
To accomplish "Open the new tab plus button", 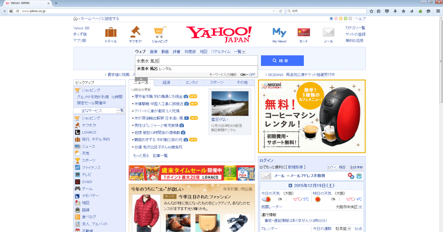I will click(56, 3).
